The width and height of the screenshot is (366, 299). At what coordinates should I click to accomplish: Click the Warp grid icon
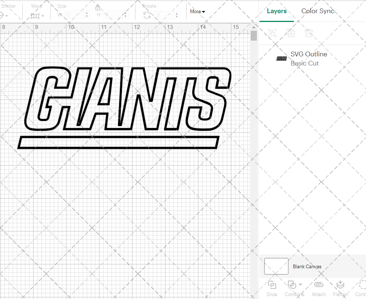35,16
